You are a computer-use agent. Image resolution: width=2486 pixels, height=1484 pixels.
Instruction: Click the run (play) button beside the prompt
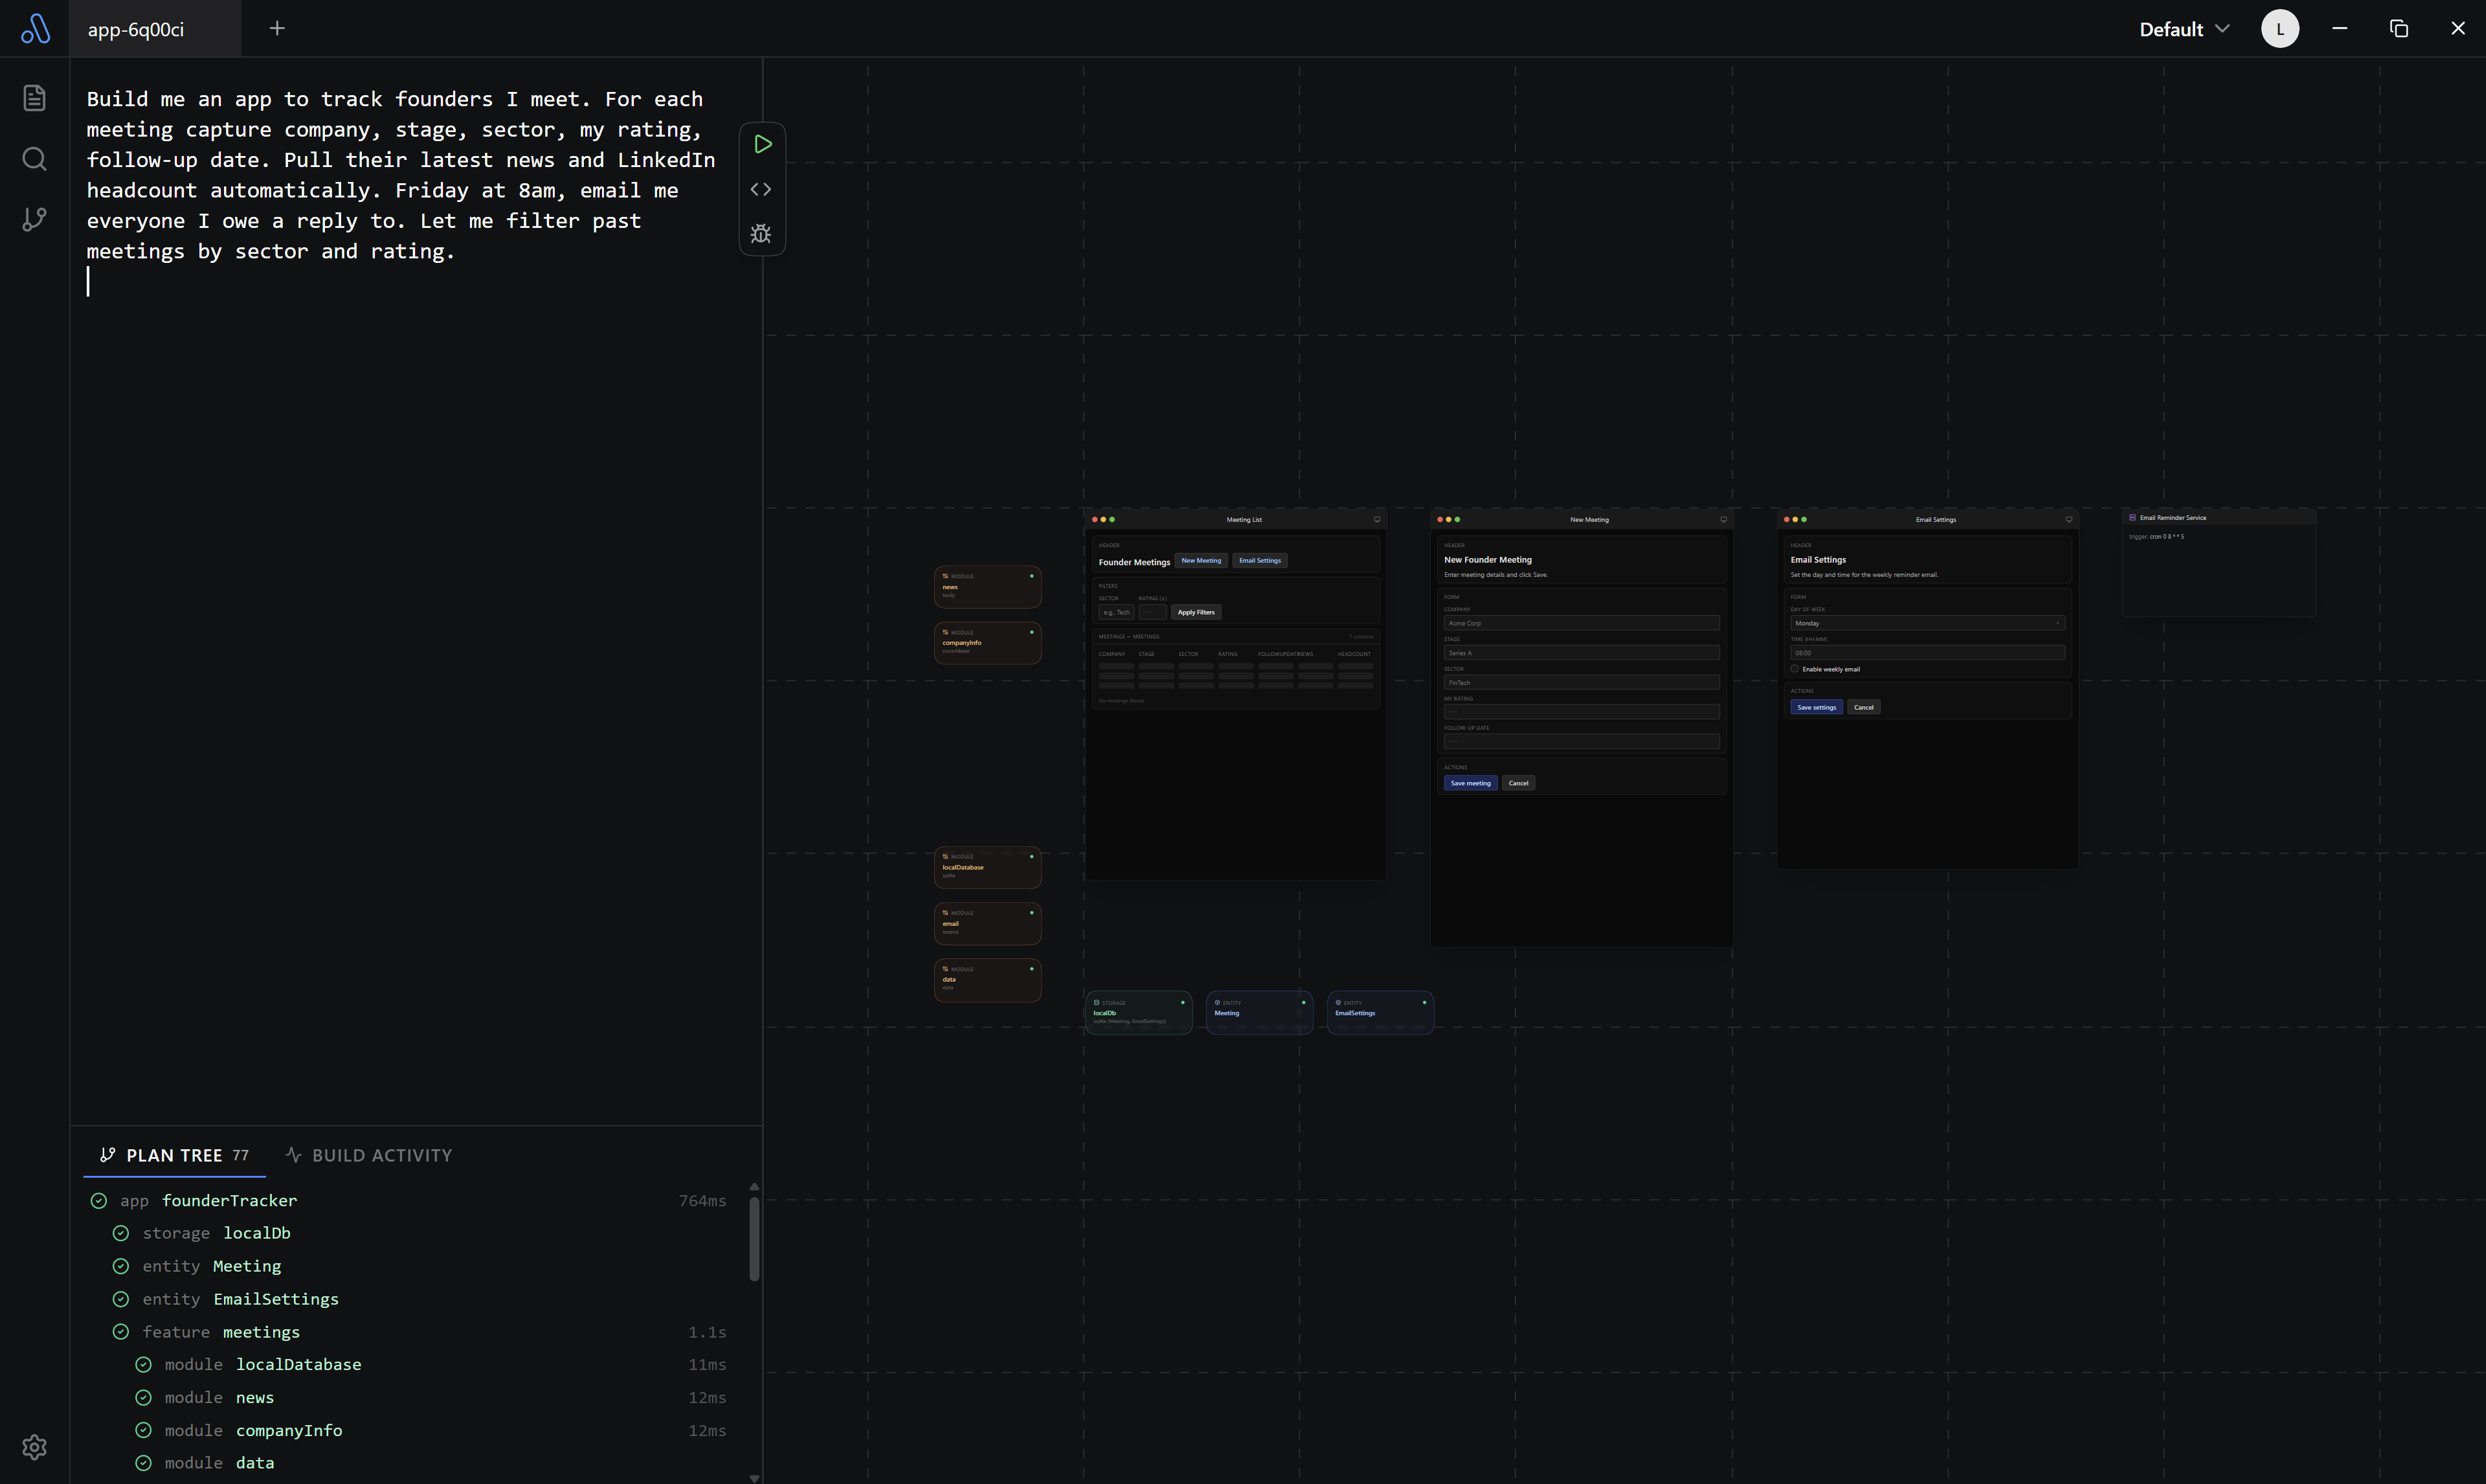pyautogui.click(x=762, y=144)
